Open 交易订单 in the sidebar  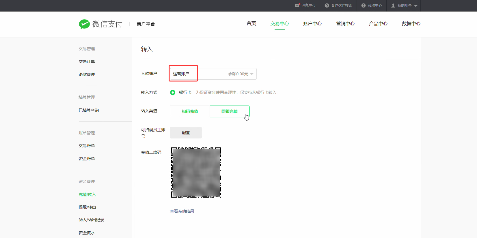click(87, 61)
